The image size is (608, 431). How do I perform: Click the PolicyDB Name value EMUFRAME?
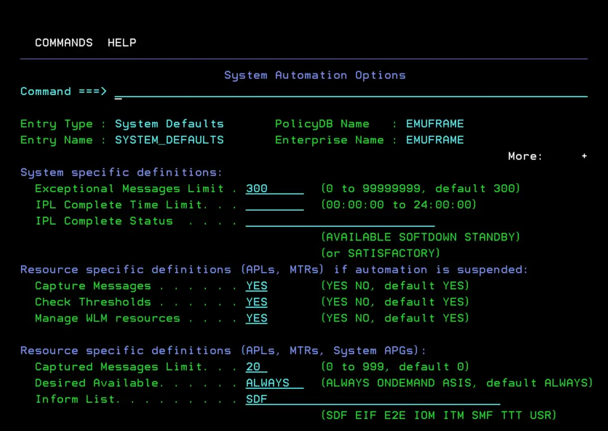435,124
